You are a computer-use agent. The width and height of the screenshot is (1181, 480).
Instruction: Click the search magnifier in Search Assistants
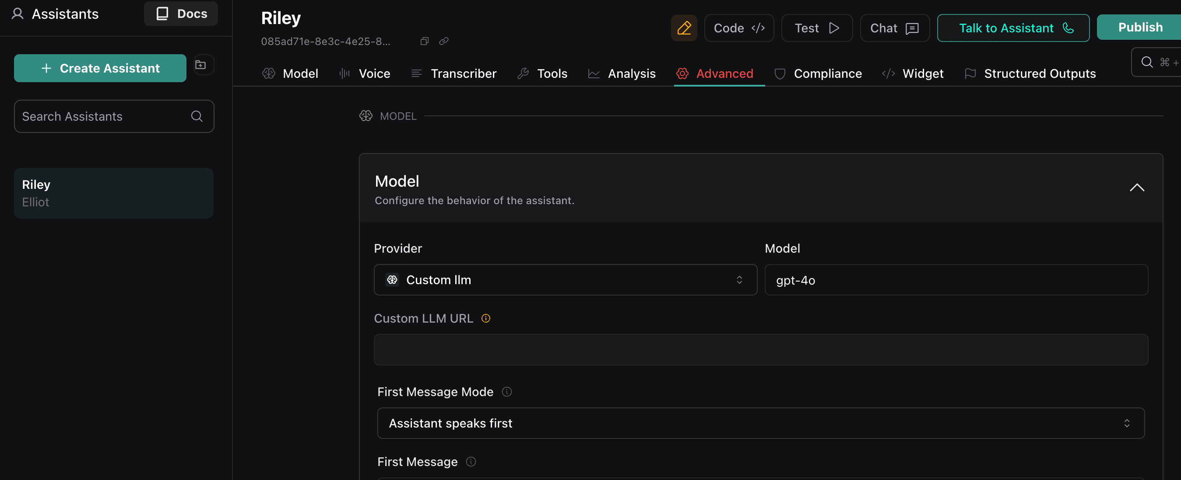coord(197,116)
